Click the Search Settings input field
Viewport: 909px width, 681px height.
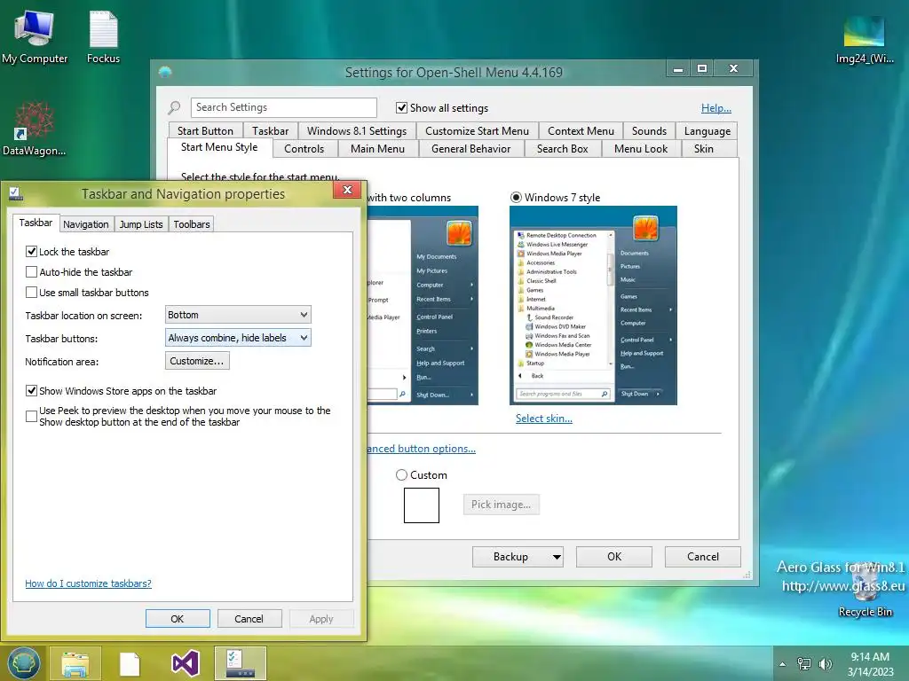tap(283, 107)
